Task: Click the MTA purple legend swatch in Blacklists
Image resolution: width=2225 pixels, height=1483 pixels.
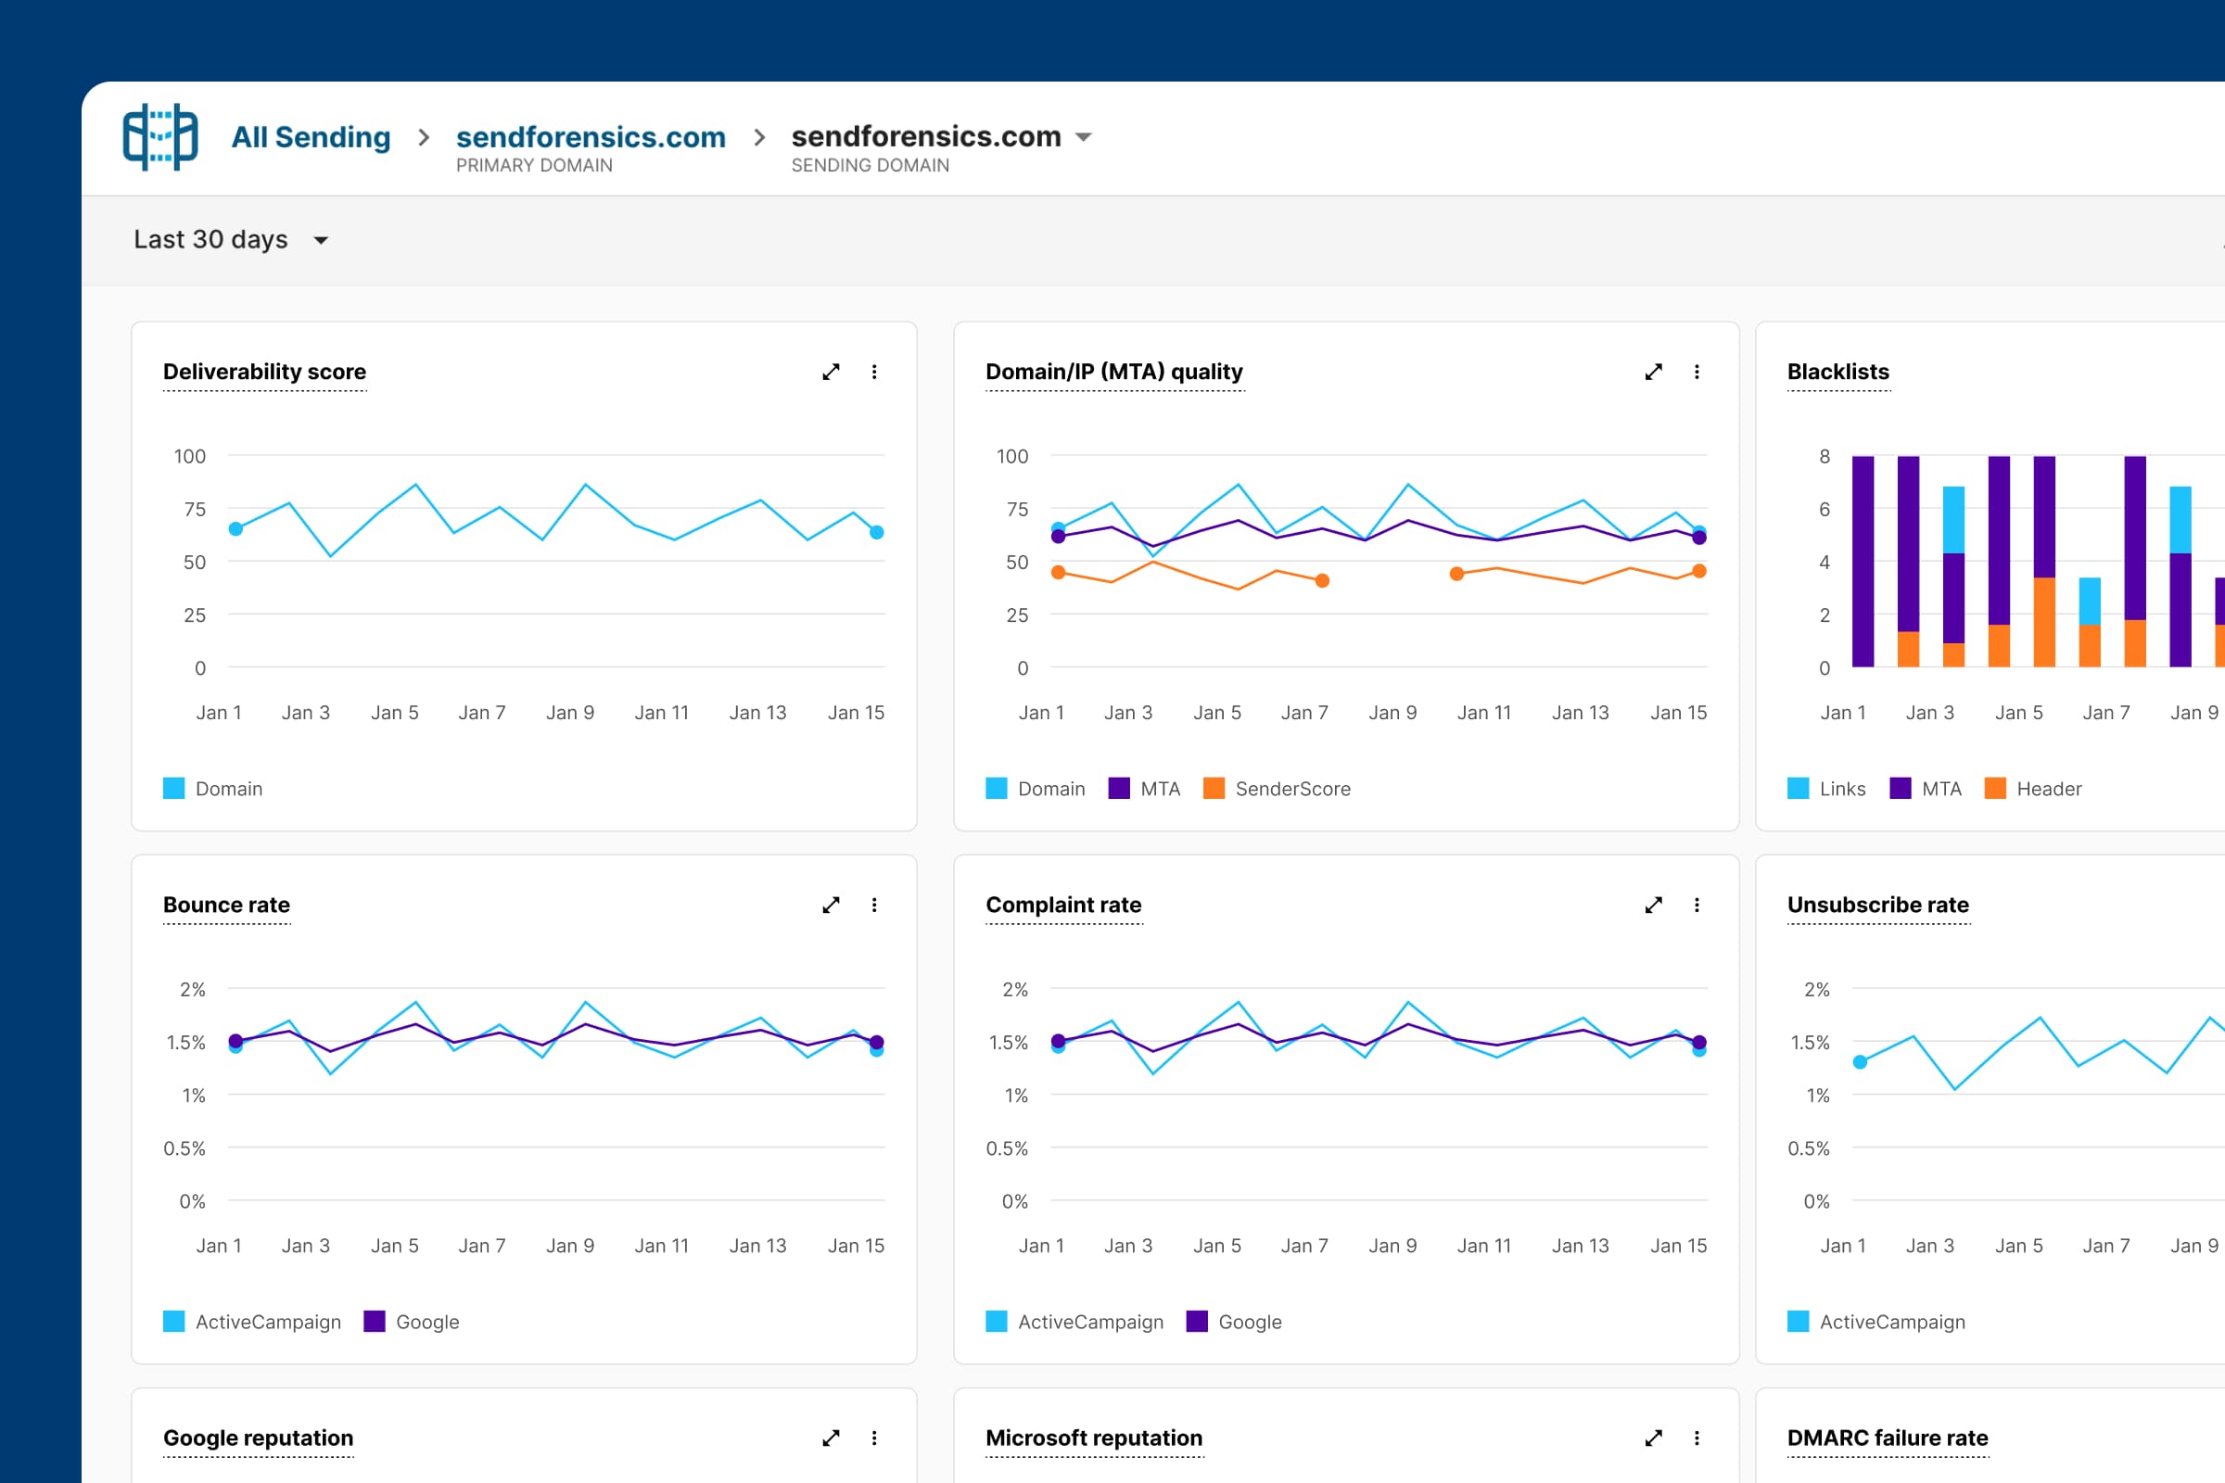Action: [1900, 789]
